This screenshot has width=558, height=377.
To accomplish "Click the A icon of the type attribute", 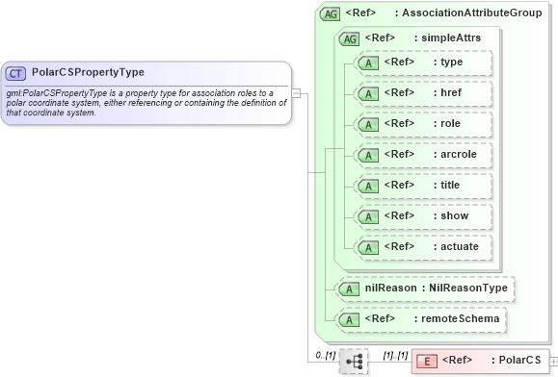I will point(368,63).
